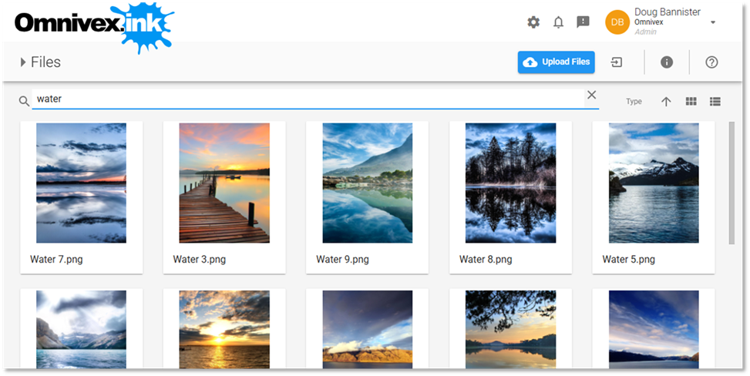
Task: Click the feedback message icon
Action: 583,22
